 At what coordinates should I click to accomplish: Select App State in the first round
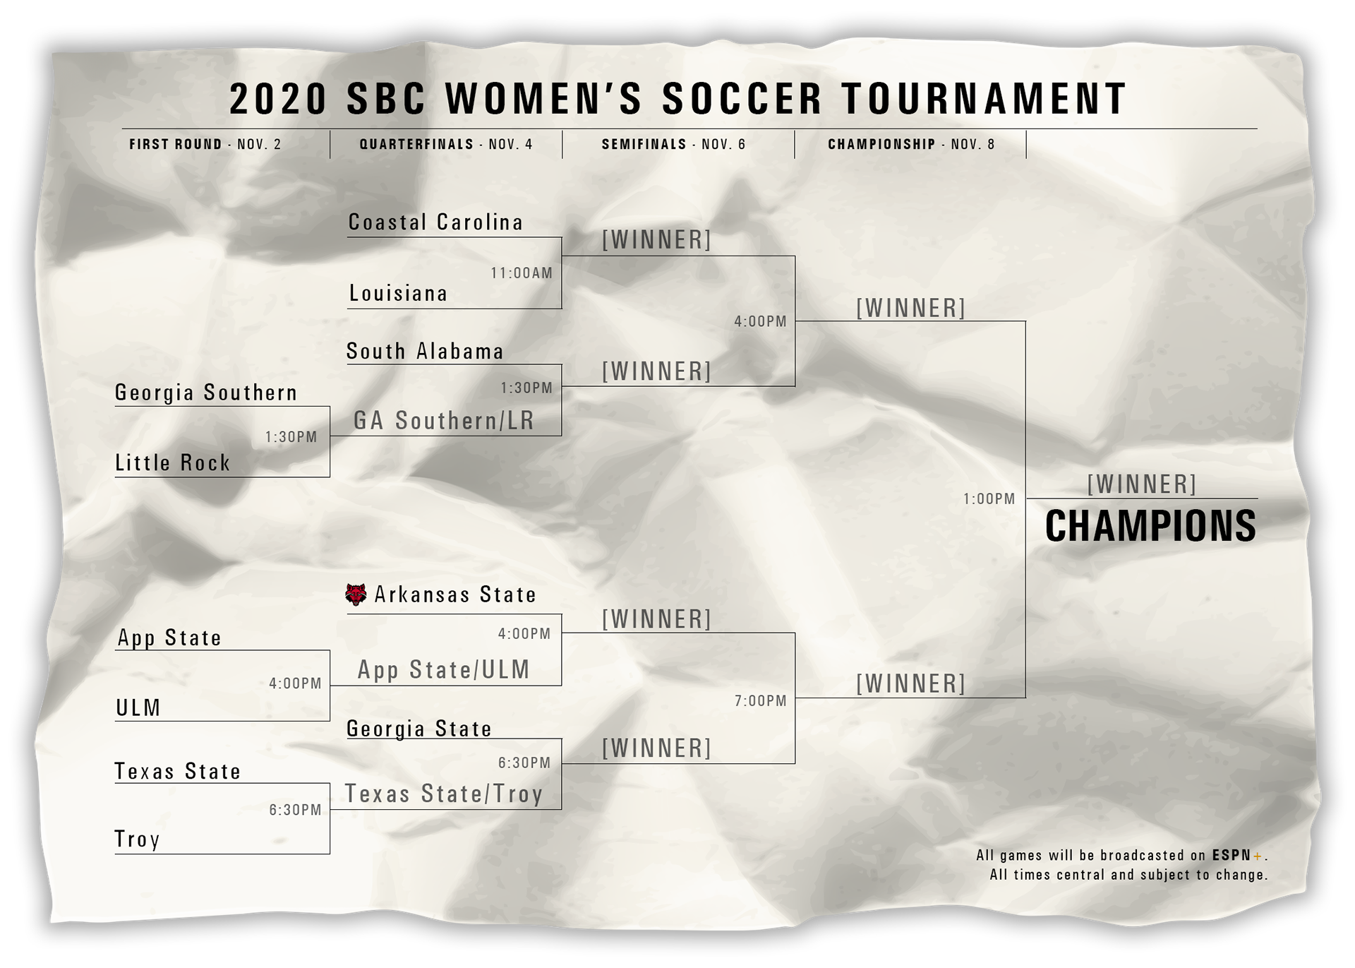[169, 638]
